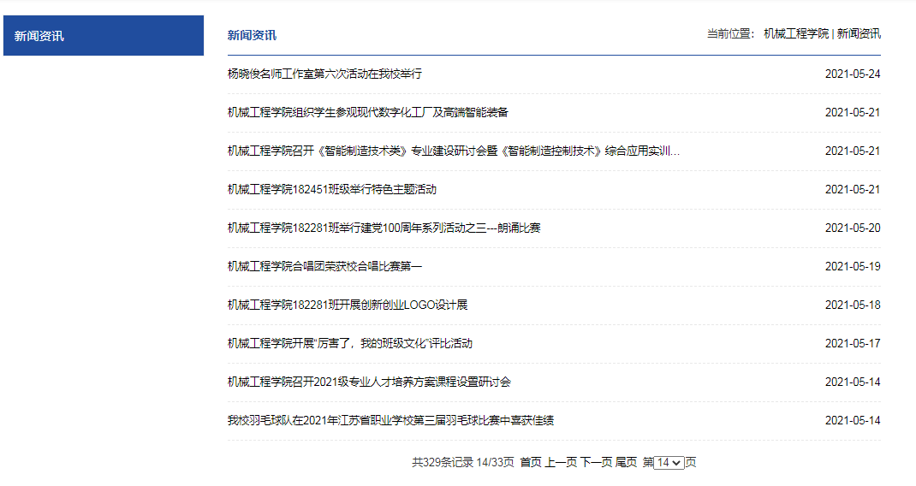Jump to last page via 尾页

[x=626, y=462]
